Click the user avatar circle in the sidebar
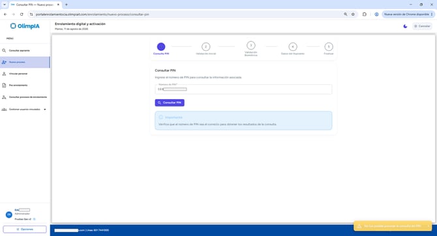 (x=9, y=214)
